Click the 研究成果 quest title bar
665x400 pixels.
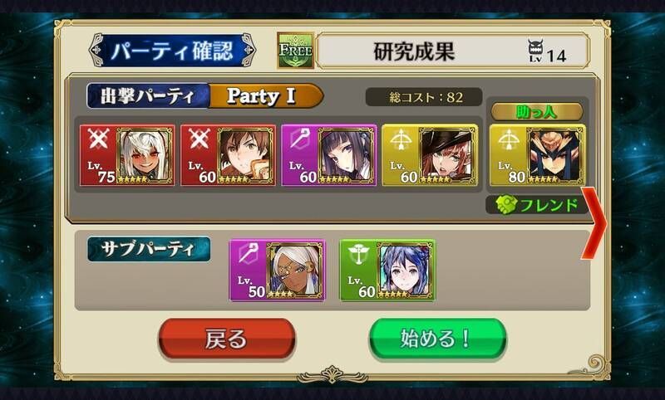452,51
